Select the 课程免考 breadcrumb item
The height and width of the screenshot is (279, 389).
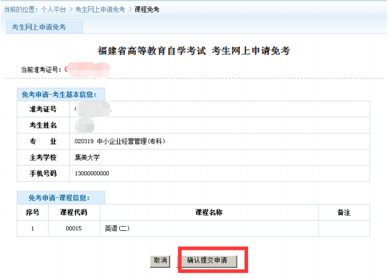(x=147, y=10)
